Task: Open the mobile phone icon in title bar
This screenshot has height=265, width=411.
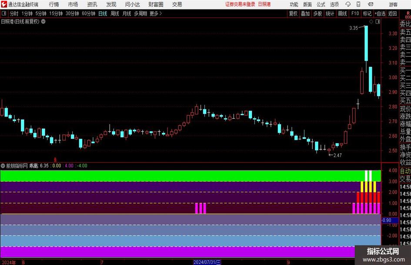Action: coord(358,4)
